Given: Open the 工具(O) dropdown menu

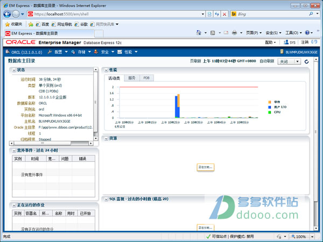Looking at the screenshot, I should pyautogui.click(x=293, y=33).
